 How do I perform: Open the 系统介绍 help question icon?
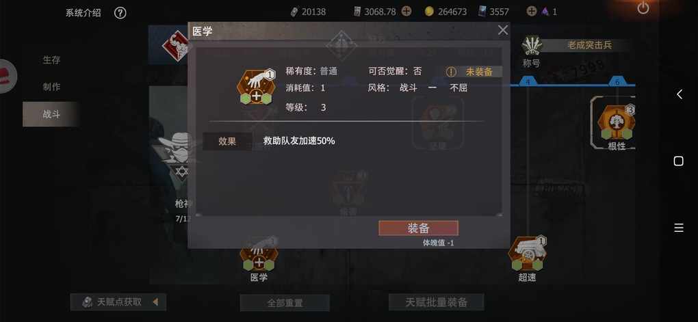pos(120,13)
